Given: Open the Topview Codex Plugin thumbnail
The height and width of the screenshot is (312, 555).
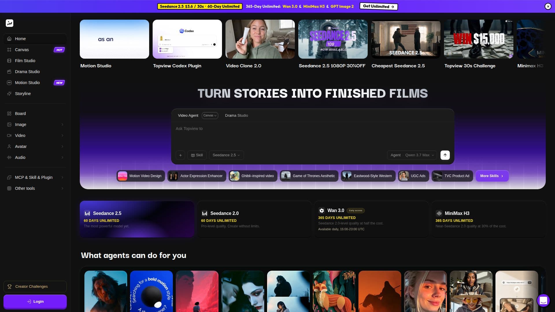Looking at the screenshot, I should point(187,39).
